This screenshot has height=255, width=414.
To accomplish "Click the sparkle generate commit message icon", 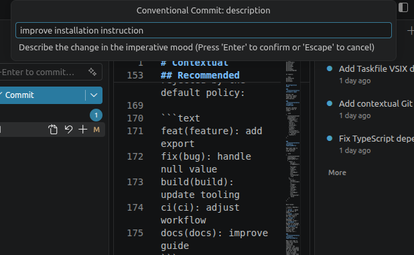I will click(92, 72).
